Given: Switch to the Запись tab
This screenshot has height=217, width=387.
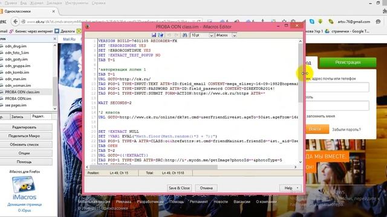Looking at the screenshot, I should (17, 117).
